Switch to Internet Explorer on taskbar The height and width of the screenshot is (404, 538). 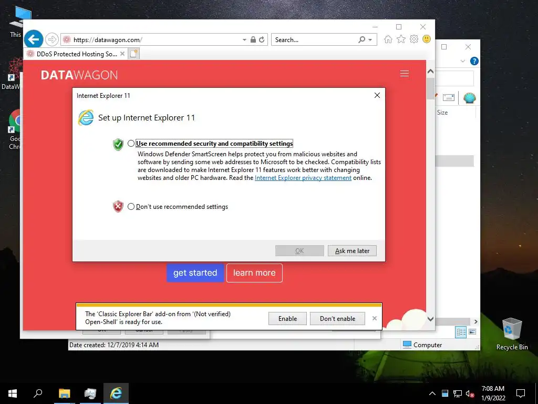116,393
